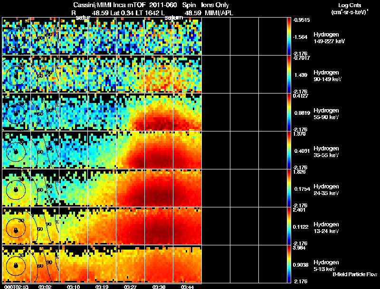
Task: Open the 90-149 keV image at 03:36
Action: 159,74
